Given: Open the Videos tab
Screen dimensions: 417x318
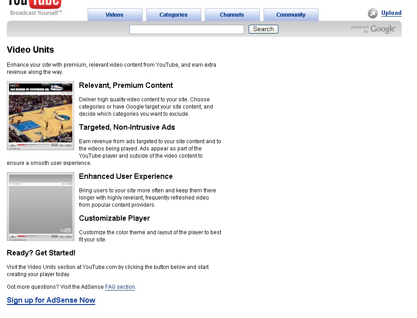Looking at the screenshot, I should pos(115,14).
